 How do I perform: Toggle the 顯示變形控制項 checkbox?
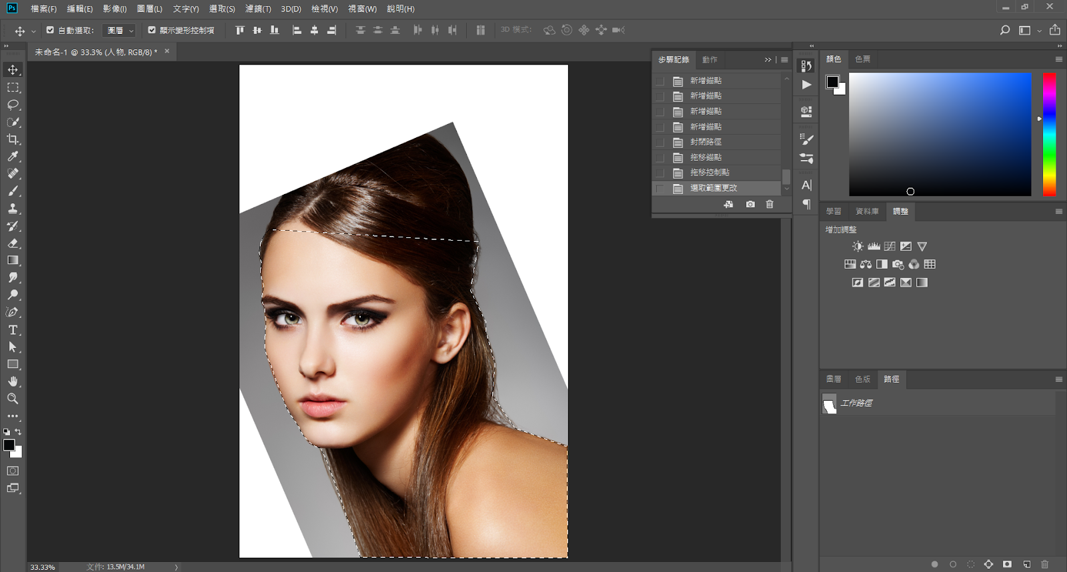pos(152,30)
